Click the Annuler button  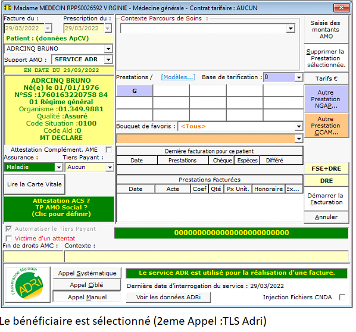click(326, 217)
